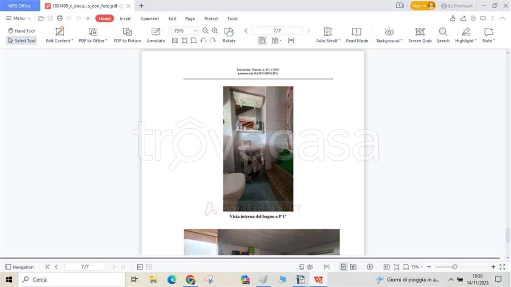
Task: Toggle the Navigation panel in status bar
Action: (19, 267)
